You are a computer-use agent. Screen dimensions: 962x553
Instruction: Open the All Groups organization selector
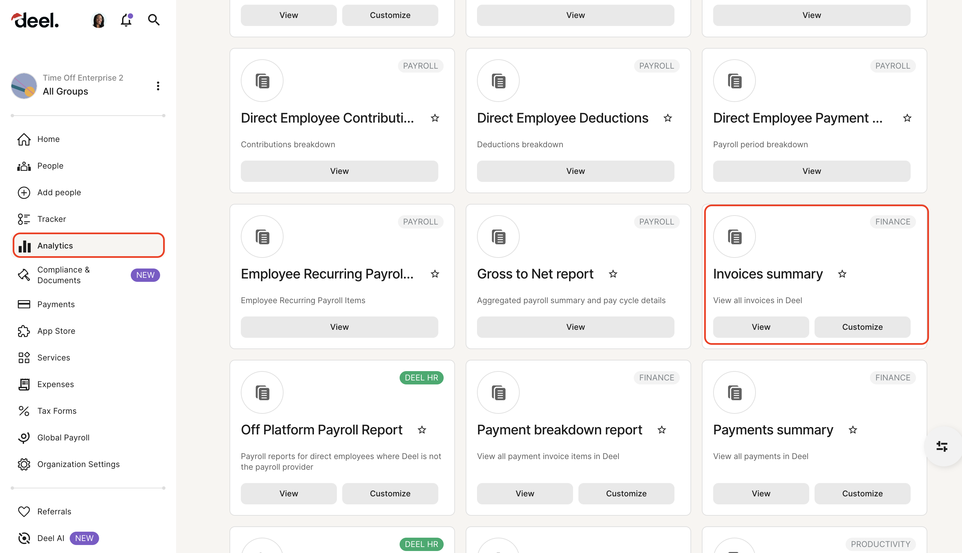tap(65, 91)
